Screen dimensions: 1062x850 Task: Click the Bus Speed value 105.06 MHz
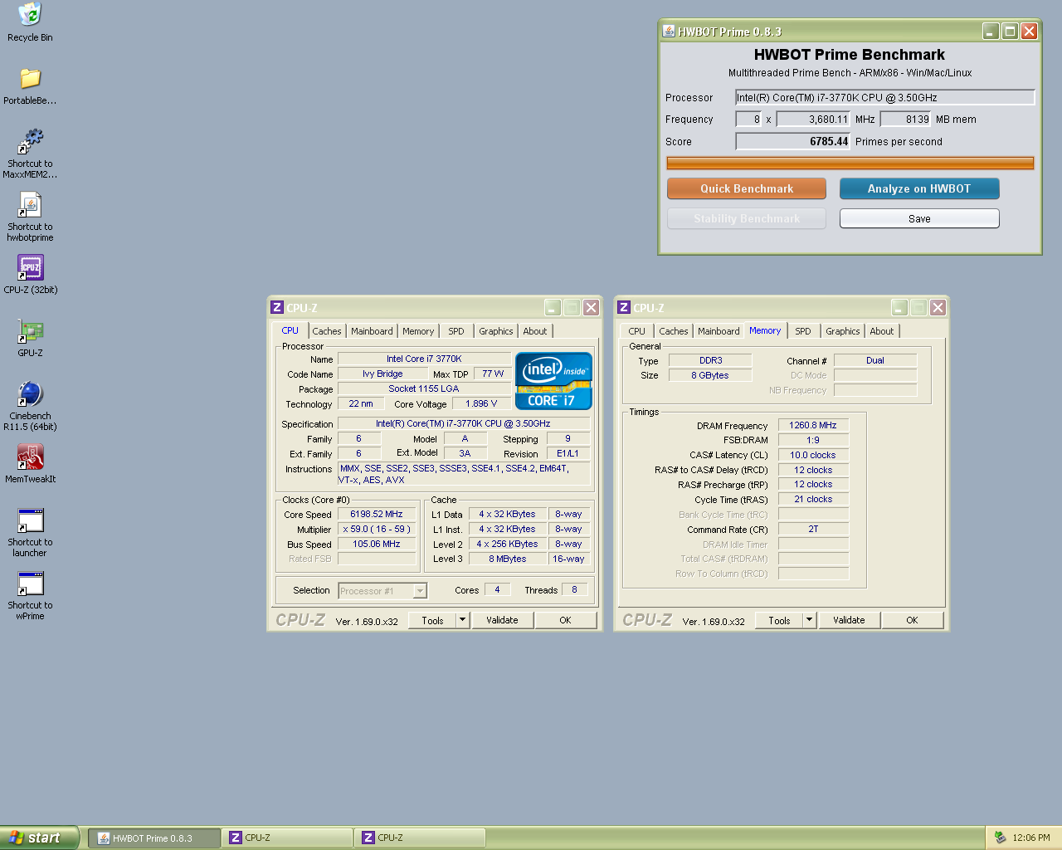coord(377,545)
